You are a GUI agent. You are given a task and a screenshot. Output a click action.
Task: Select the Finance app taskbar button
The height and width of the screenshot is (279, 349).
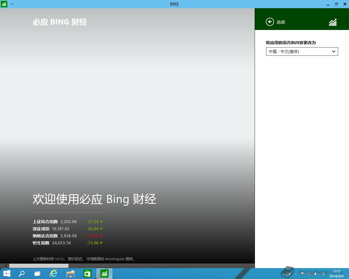click(104, 274)
